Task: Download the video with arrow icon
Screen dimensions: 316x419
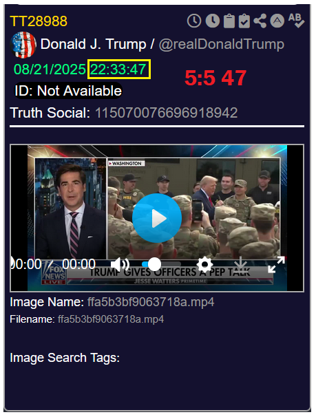Action: (240, 264)
